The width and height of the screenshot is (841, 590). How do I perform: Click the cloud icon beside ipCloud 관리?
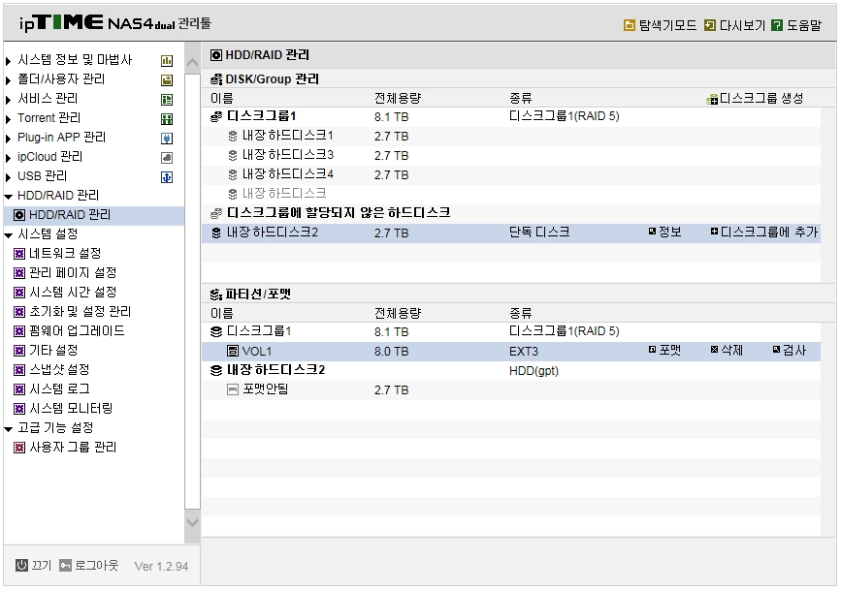coord(167,158)
